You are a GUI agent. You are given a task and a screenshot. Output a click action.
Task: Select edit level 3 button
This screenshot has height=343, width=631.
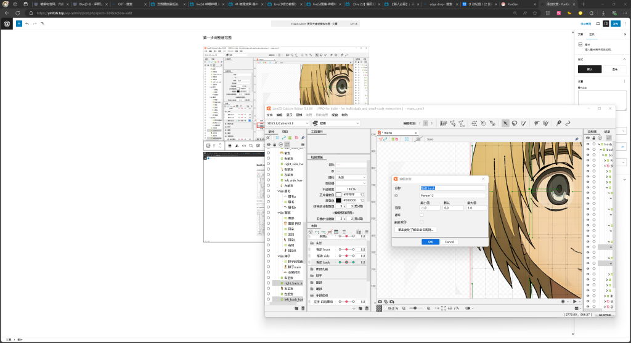point(431,123)
